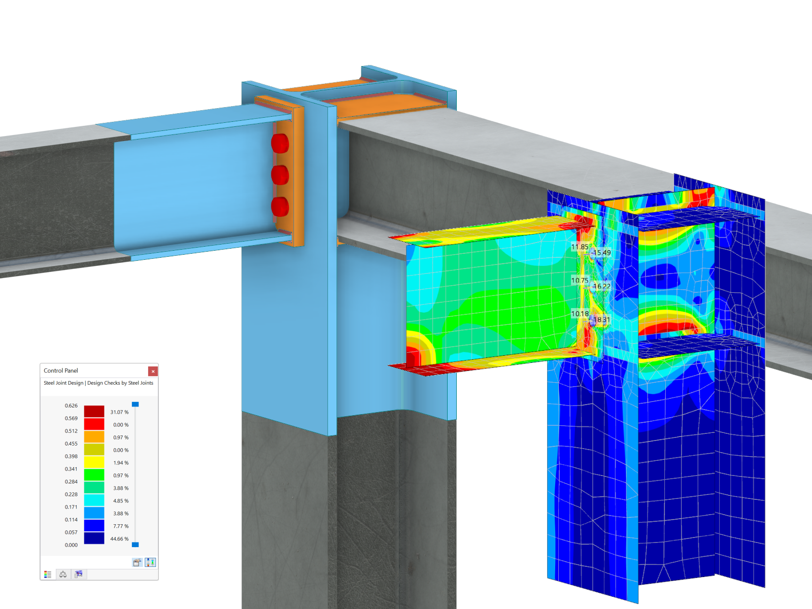Click the 0.512 scale value
The image size is (812, 609).
[x=71, y=431]
